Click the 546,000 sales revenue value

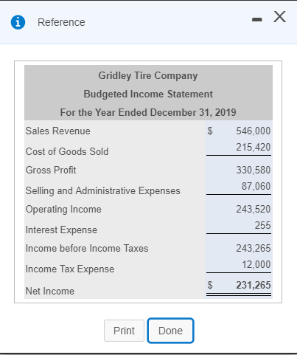(254, 131)
